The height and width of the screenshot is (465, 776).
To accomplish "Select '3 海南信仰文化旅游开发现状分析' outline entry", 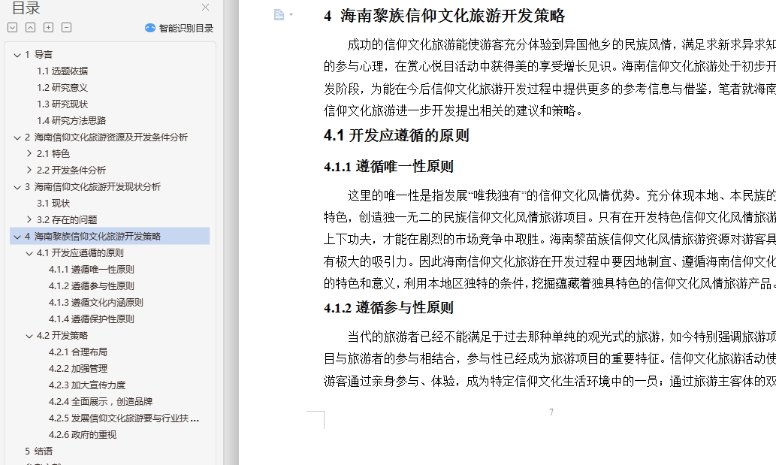I will 92,186.
